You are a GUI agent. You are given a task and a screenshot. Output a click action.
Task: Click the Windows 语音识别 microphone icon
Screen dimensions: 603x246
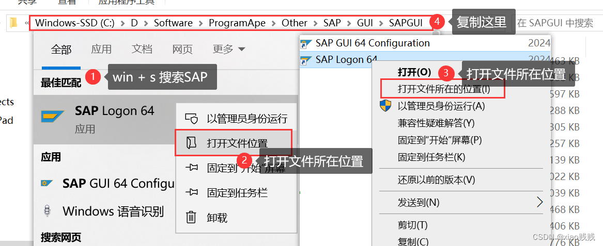tap(48, 211)
